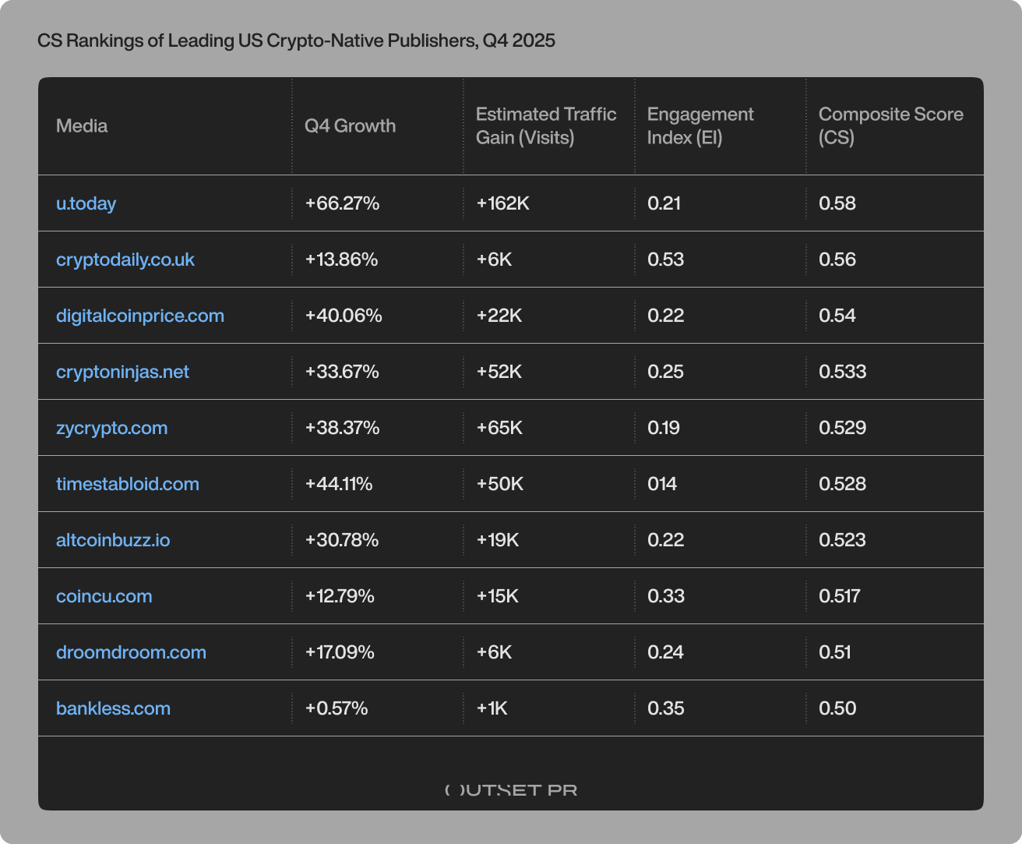Select the Composite Score column header
The image size is (1022, 844).
(890, 125)
